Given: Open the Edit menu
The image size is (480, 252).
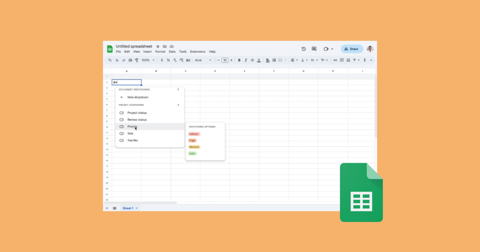Looking at the screenshot, I should coord(127,52).
